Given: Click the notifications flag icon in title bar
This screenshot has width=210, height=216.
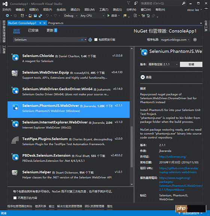Looking at the screenshot, I should coord(129,3).
